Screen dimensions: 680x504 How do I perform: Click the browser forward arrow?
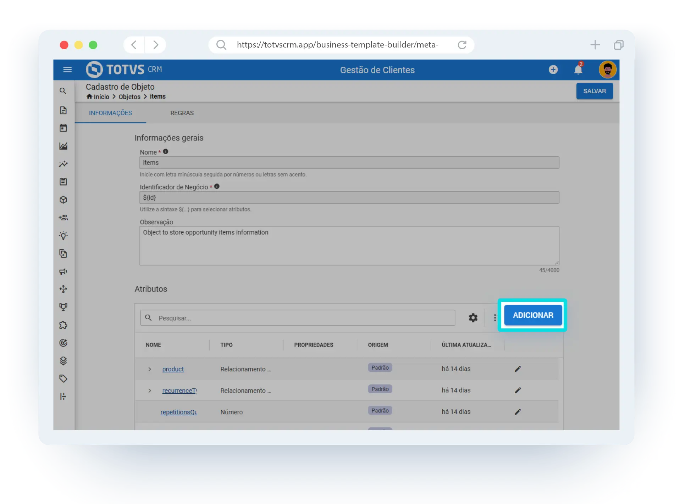coord(155,45)
